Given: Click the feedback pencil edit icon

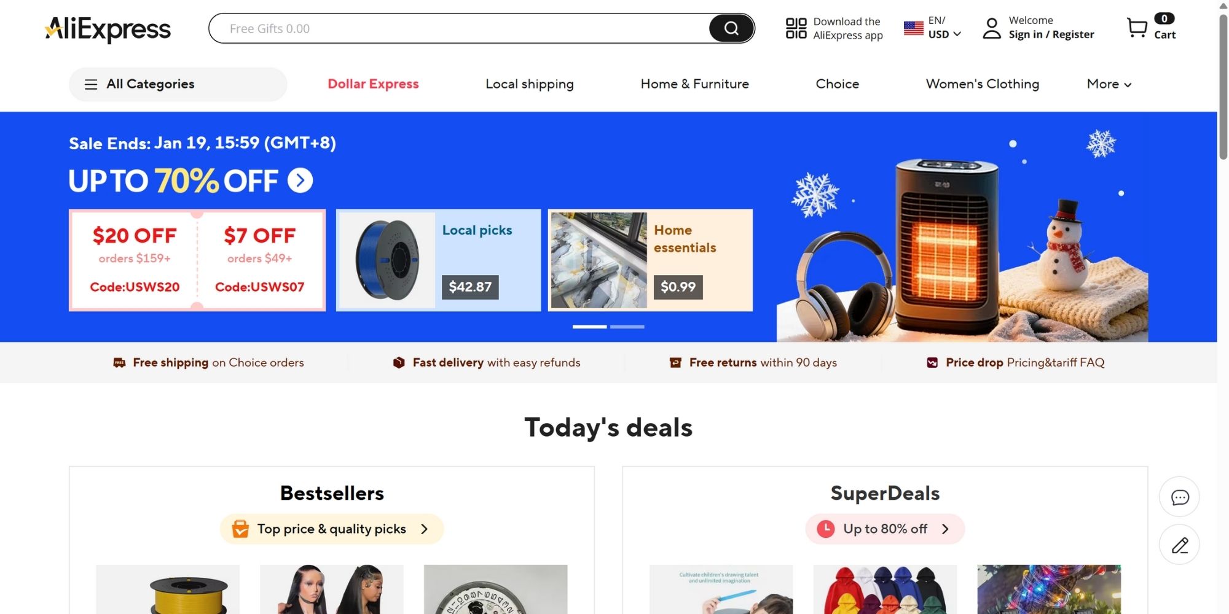Looking at the screenshot, I should [x=1179, y=545].
